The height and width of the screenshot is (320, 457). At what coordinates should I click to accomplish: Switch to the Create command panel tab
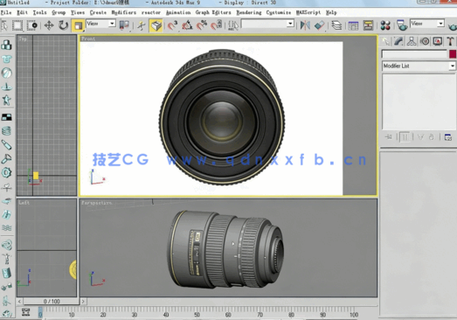point(385,41)
